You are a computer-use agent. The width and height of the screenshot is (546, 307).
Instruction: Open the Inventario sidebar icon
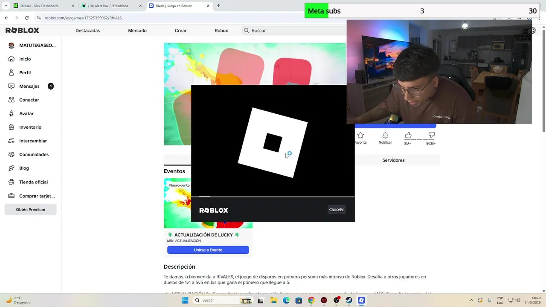[12, 127]
